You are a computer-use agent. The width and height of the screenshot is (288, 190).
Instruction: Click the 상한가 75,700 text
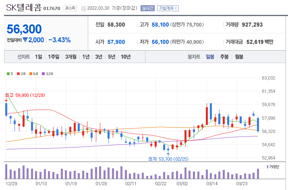pos(187,25)
